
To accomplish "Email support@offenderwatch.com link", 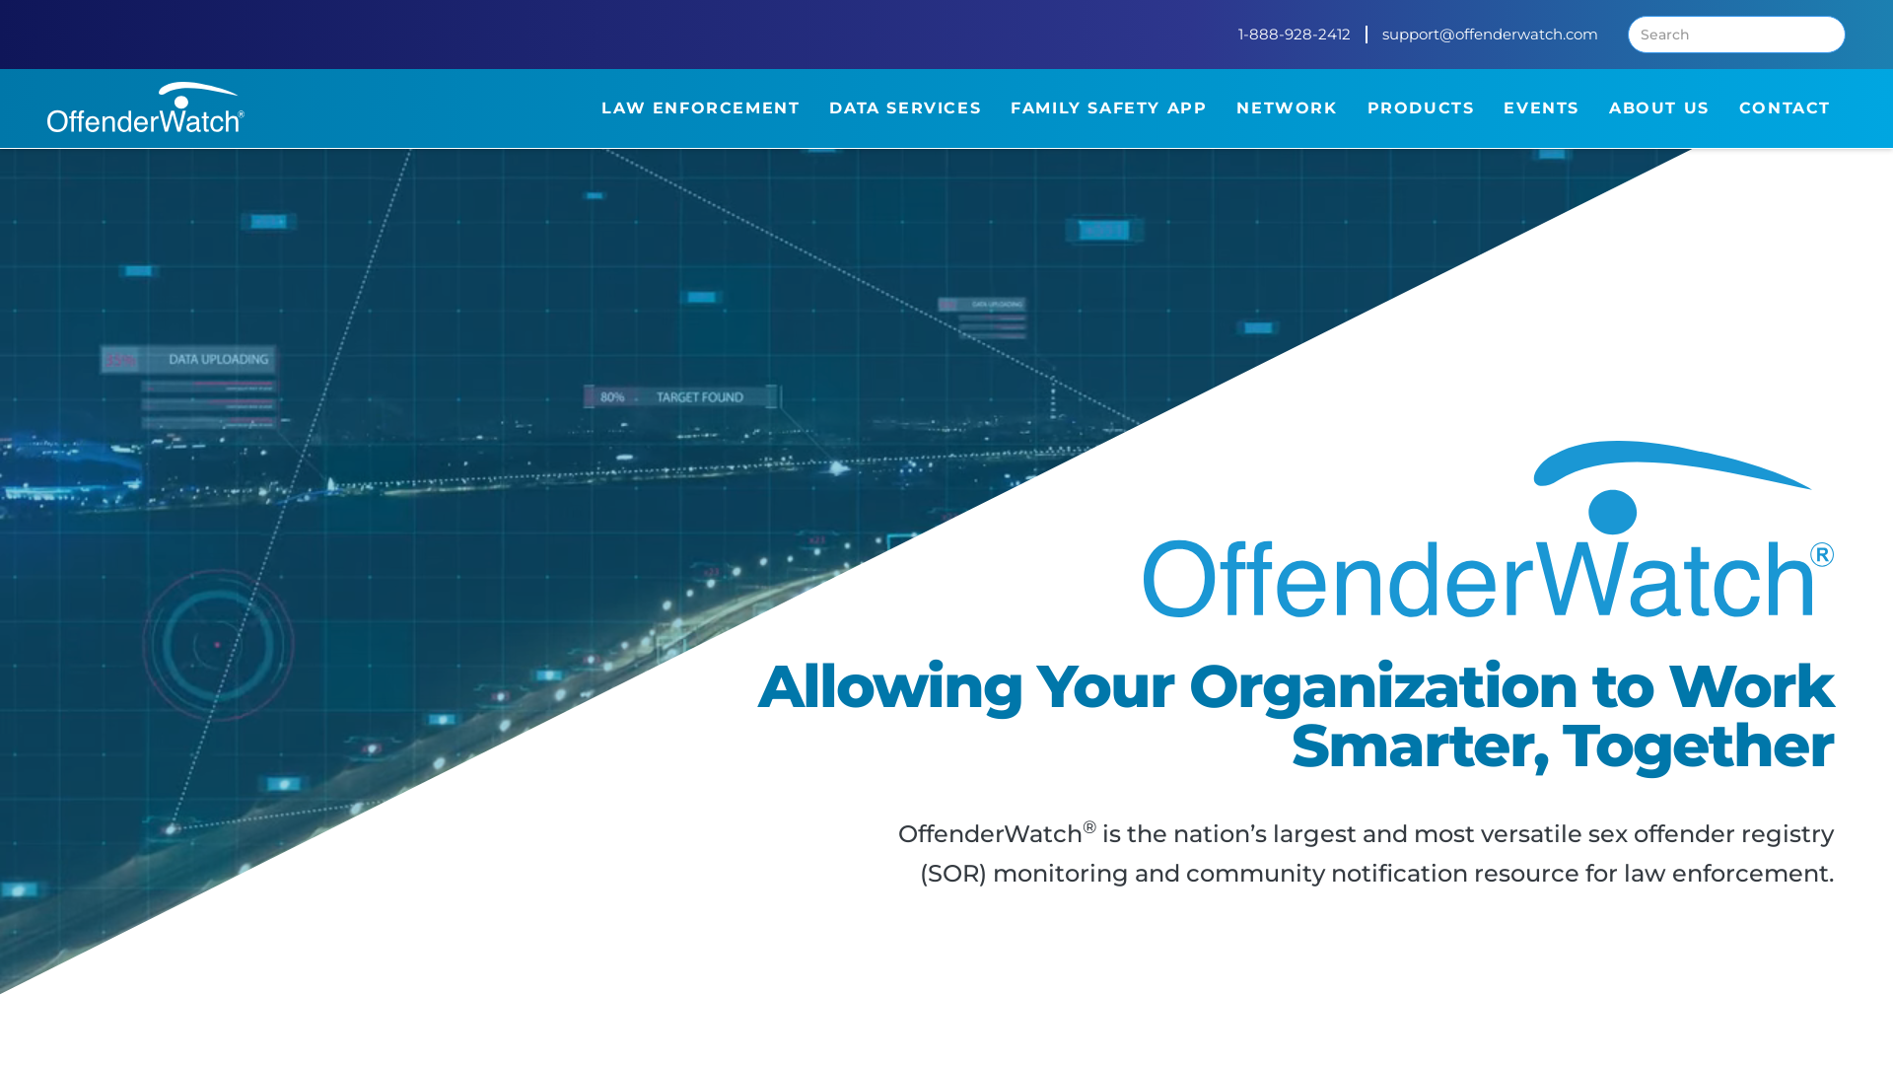I will click(x=1490, y=35).
